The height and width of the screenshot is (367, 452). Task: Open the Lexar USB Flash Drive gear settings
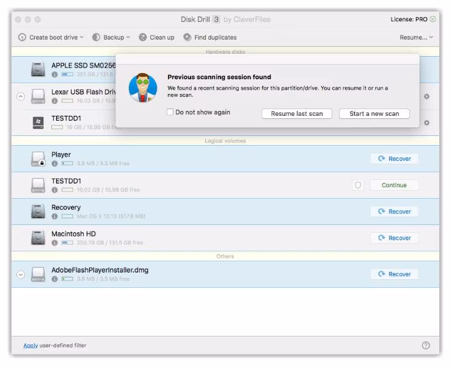tap(426, 96)
